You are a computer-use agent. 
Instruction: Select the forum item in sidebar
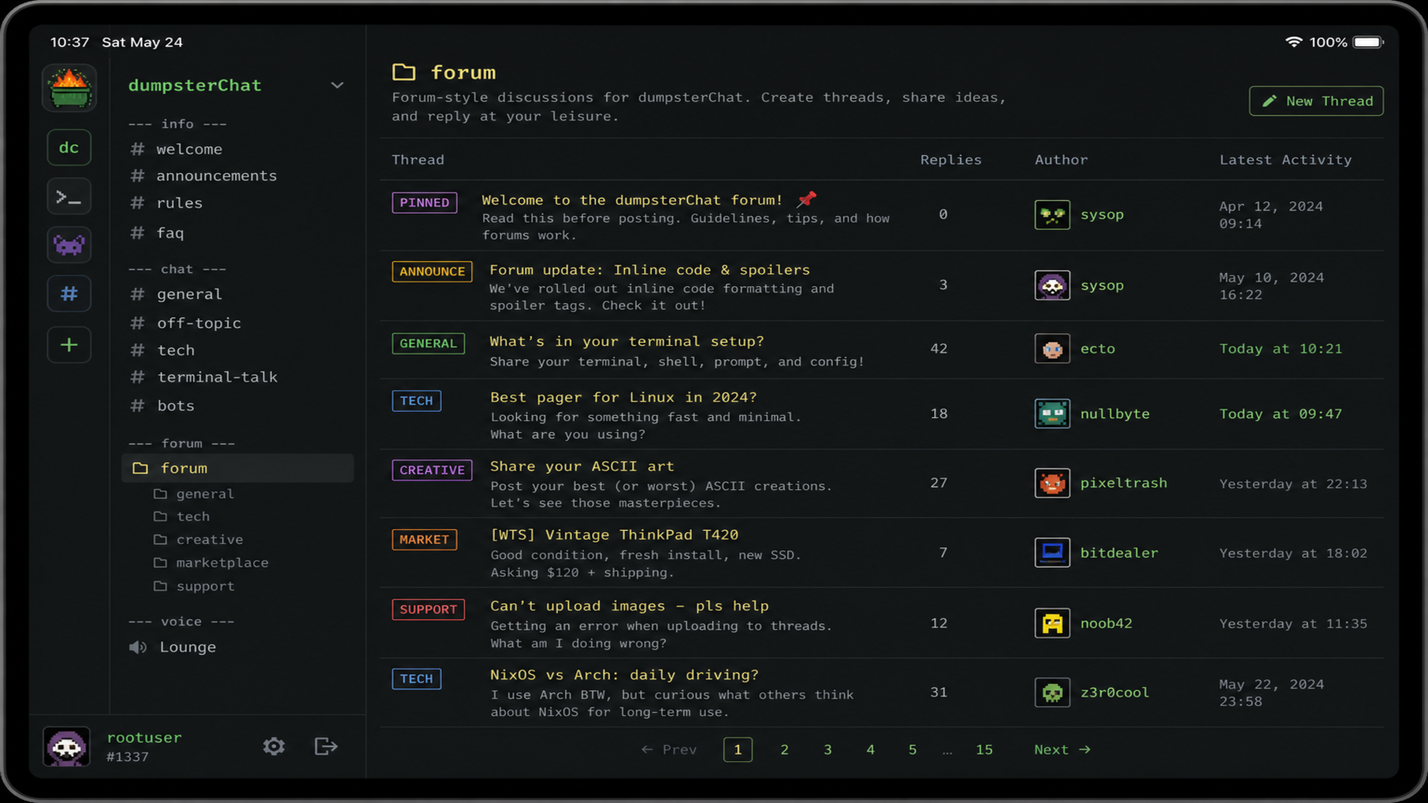pyautogui.click(x=237, y=468)
